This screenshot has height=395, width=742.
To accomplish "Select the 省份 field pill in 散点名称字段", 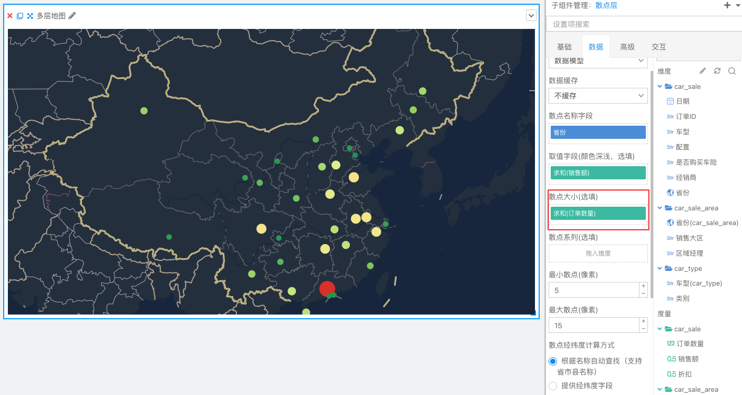I will point(598,132).
